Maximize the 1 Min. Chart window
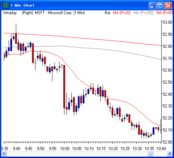 coord(160,6)
